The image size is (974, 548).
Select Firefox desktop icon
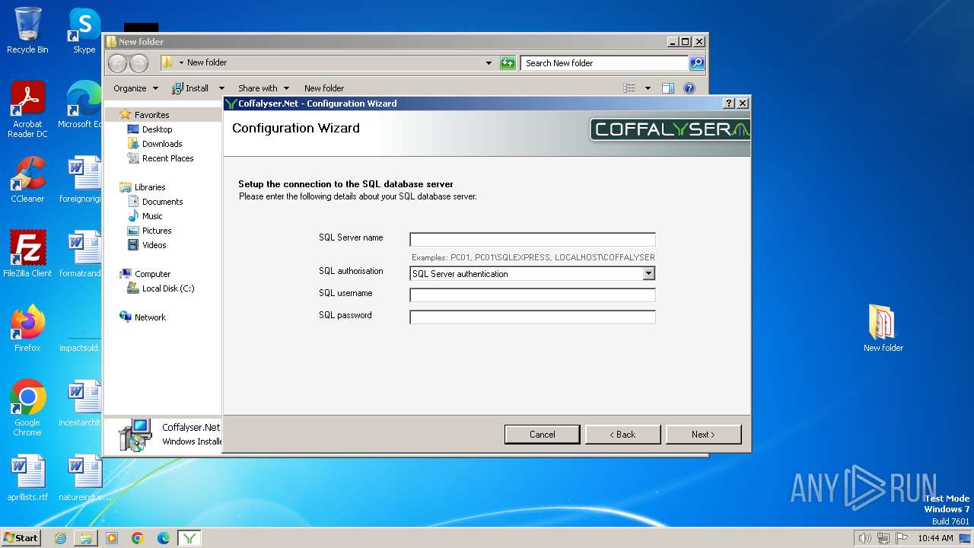coord(27,329)
